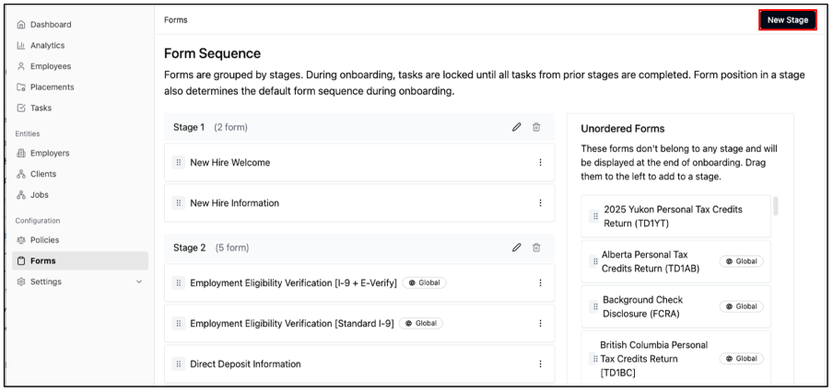The height and width of the screenshot is (392, 833).
Task: Delete Stage 1 with trash icon
Action: click(536, 127)
